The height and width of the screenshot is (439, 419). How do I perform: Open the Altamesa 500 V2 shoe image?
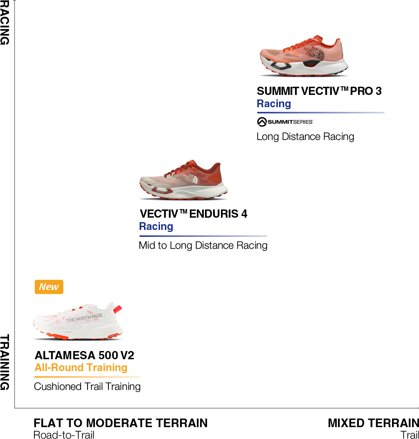pos(78,322)
